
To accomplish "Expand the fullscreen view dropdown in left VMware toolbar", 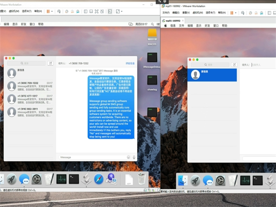I will 122,11.
